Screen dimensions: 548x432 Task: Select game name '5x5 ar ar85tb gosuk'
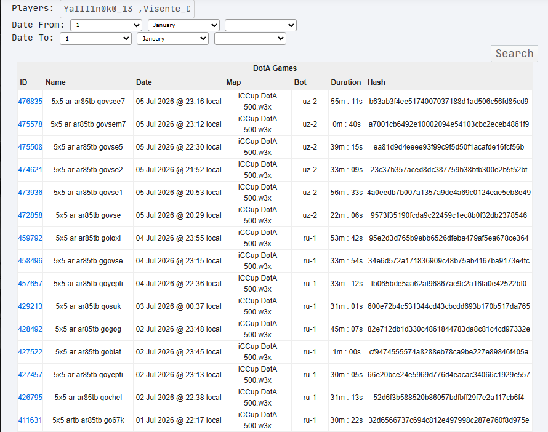pos(88,306)
